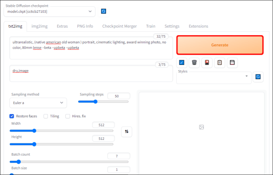The height and width of the screenshot is (175, 273).
Task: Click the red image card icon
Action: coord(207,63)
